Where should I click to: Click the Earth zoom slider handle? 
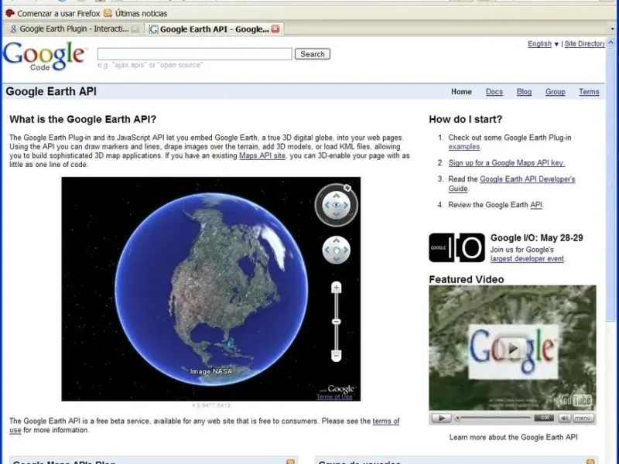337,321
